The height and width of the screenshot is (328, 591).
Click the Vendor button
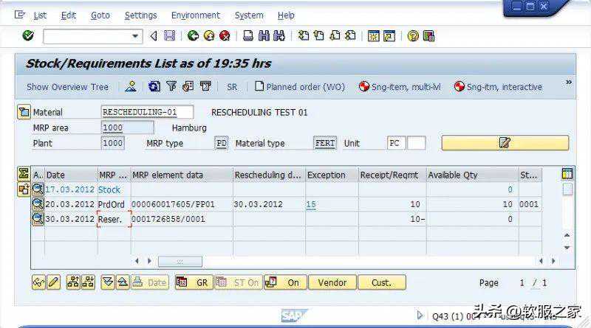coord(332,282)
